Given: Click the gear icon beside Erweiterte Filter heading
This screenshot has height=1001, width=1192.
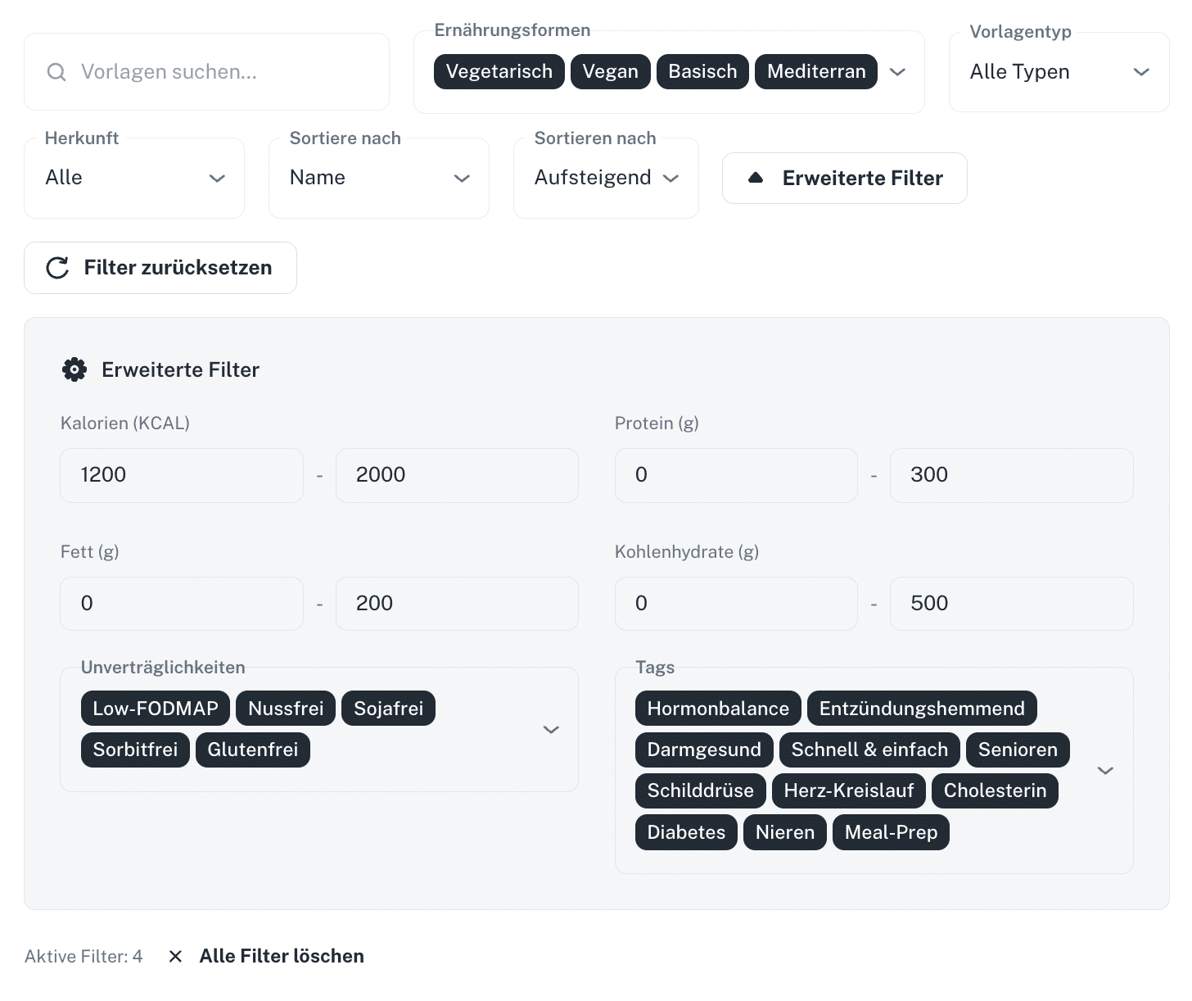Looking at the screenshot, I should tap(74, 370).
